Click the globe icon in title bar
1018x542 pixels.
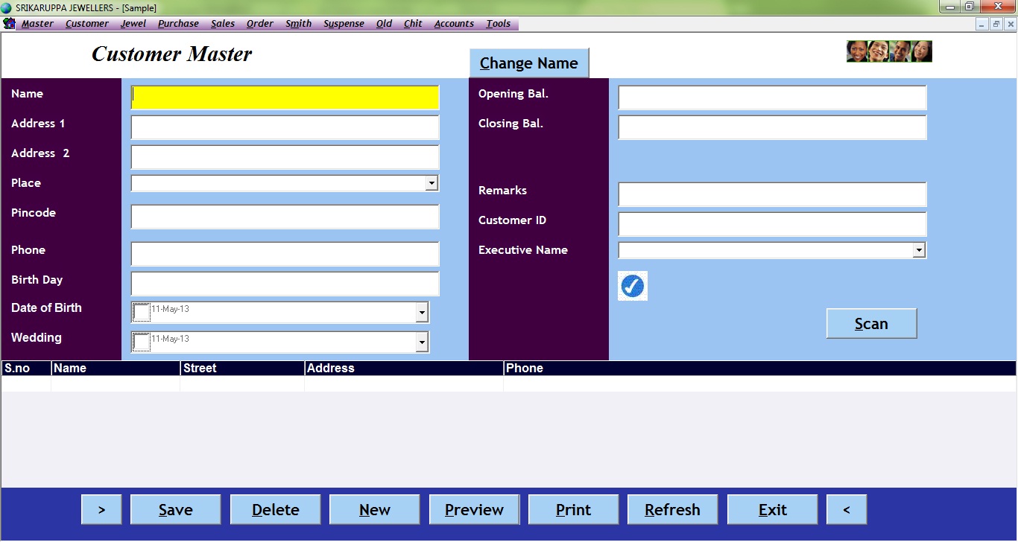(x=7, y=7)
